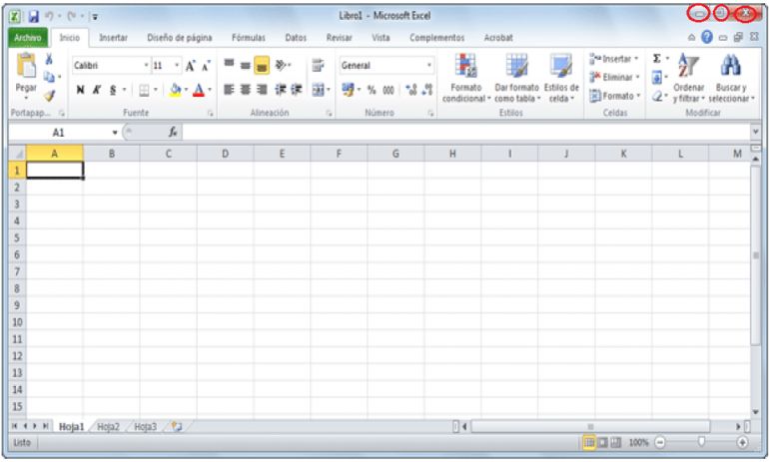Click the insert function fx icon
Image resolution: width=769 pixels, height=462 pixels.
173,132
